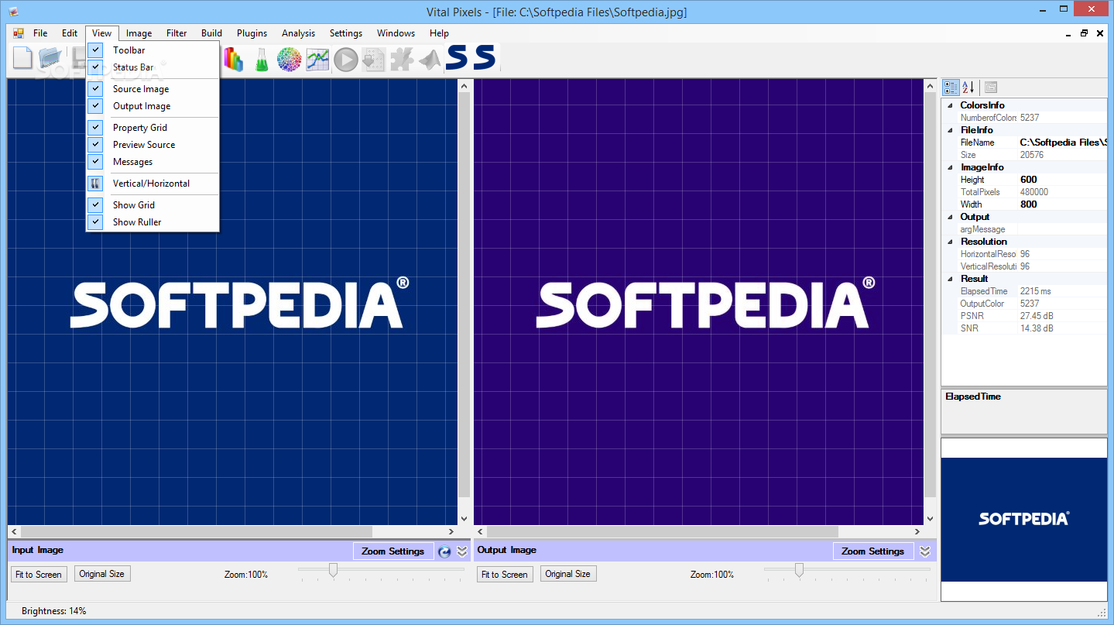Viewport: 1114px width, 625px height.
Task: Open the histogram bar chart tool
Action: click(x=233, y=59)
